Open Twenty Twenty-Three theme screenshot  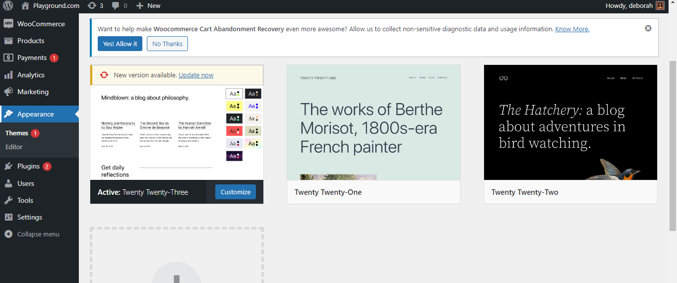(x=177, y=132)
